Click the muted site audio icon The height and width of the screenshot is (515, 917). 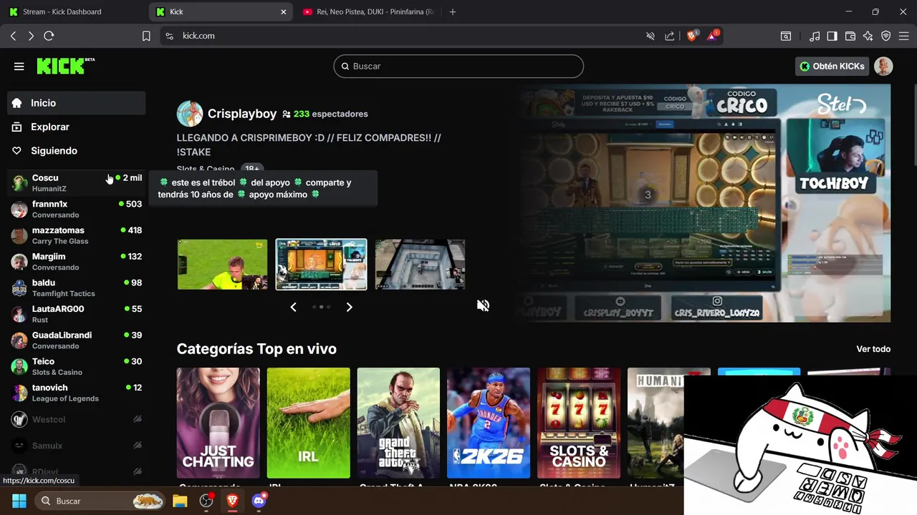(x=650, y=36)
